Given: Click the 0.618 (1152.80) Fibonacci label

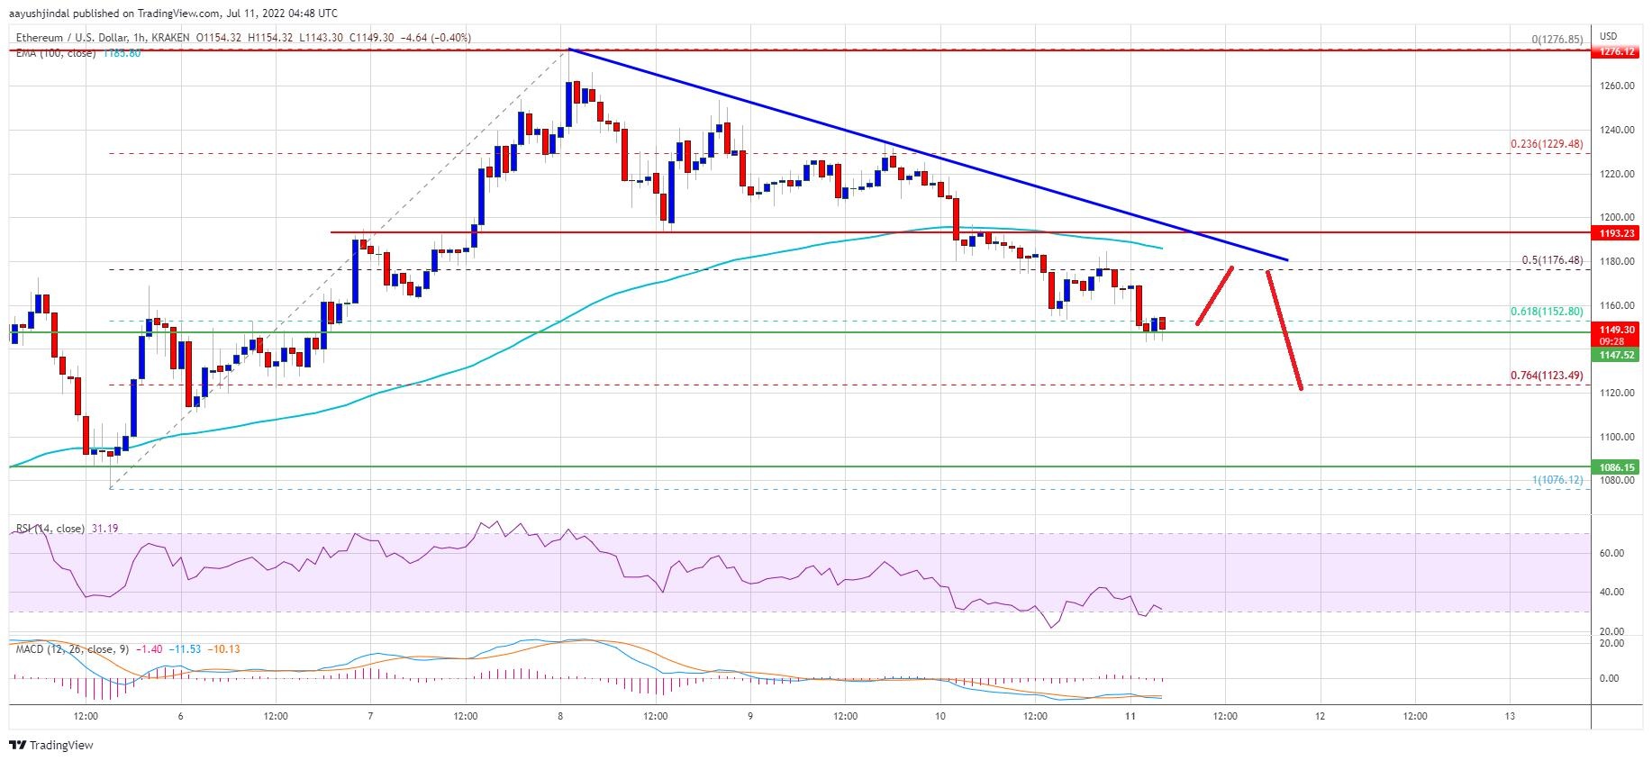Looking at the screenshot, I should [x=1546, y=312].
